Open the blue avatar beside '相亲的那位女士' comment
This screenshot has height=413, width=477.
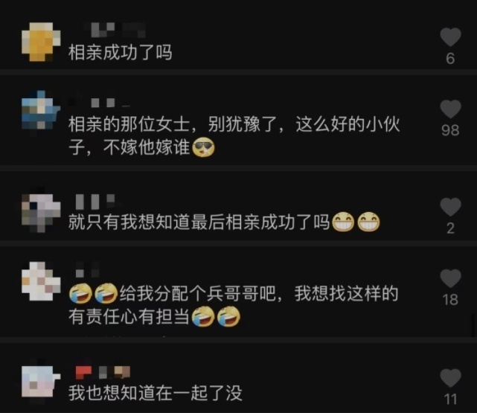(41, 110)
